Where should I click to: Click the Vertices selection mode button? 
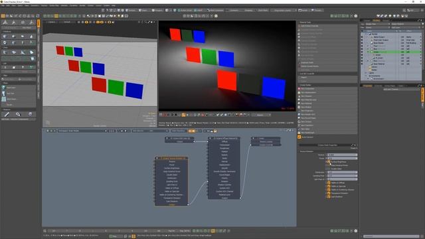(131, 11)
